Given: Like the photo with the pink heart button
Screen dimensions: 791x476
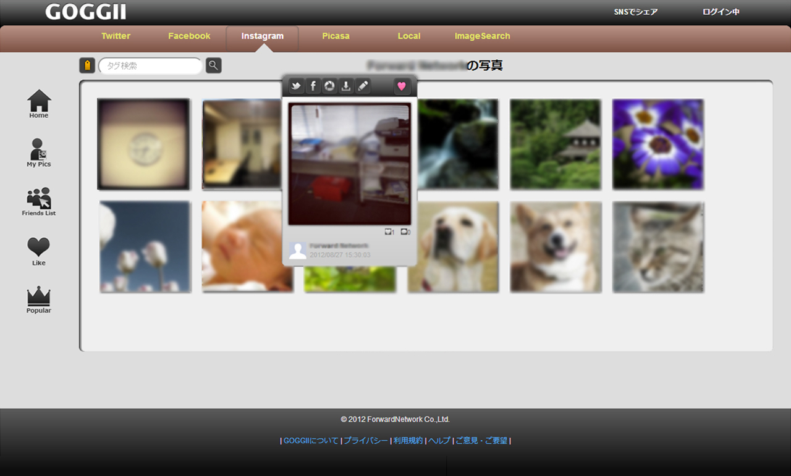Looking at the screenshot, I should click(402, 86).
